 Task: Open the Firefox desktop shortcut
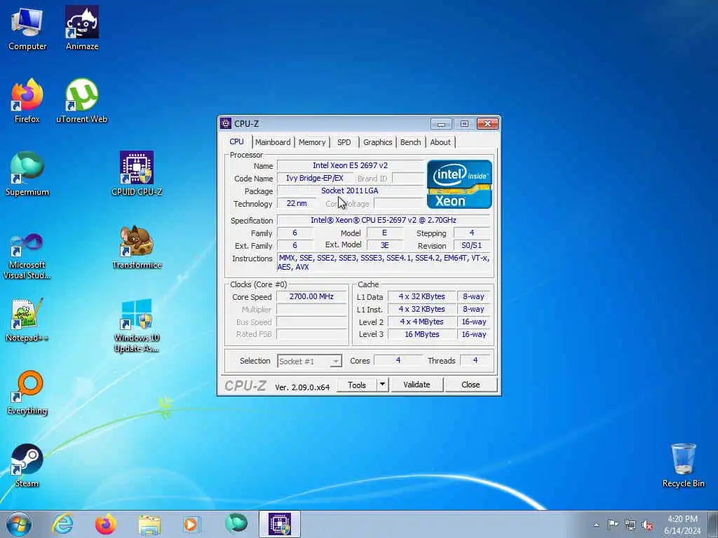click(x=27, y=101)
